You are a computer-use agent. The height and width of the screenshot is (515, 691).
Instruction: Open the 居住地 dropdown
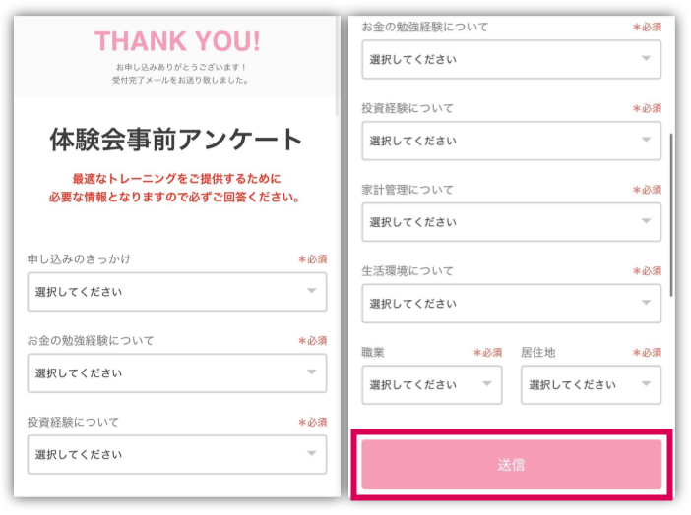591,385
